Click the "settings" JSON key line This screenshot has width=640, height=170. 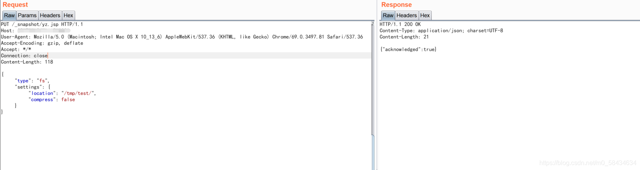pyautogui.click(x=33, y=87)
